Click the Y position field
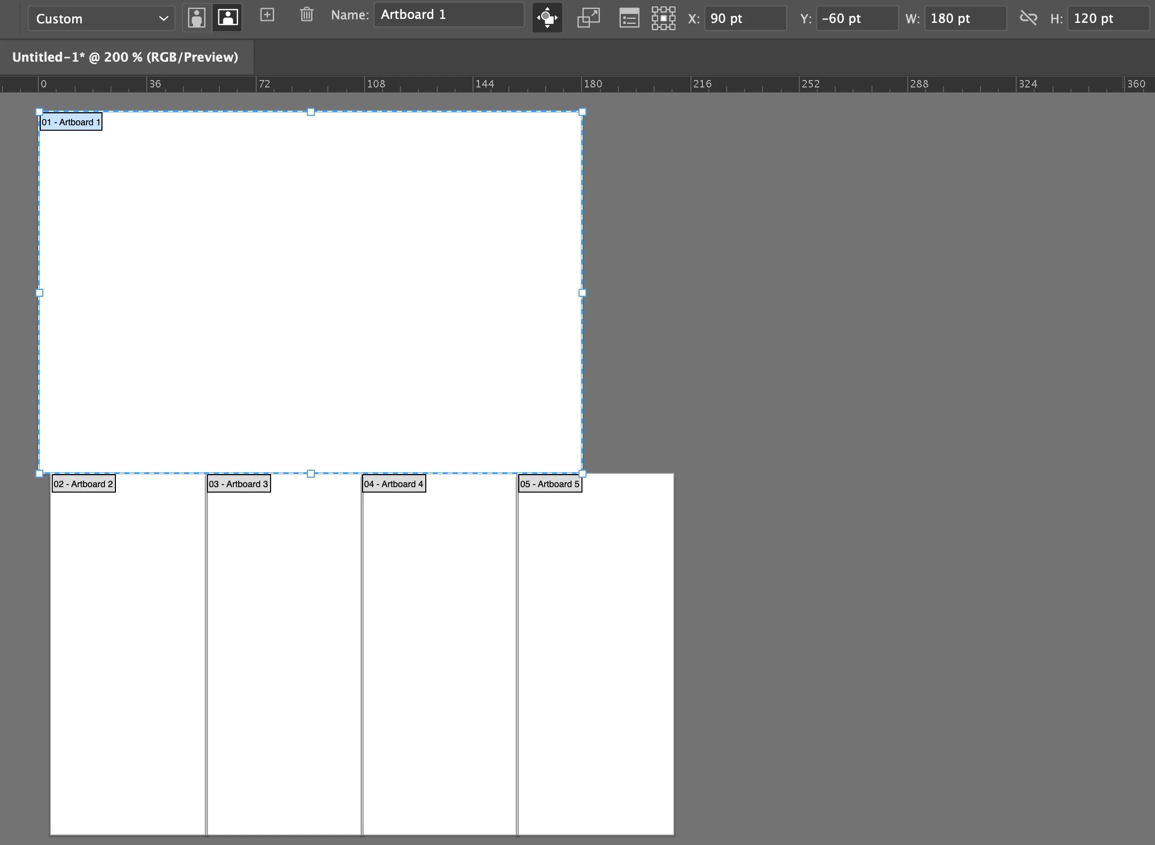The image size is (1155, 845). [x=856, y=19]
